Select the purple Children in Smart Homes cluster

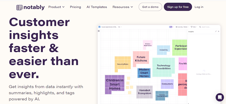click(x=115, y=85)
